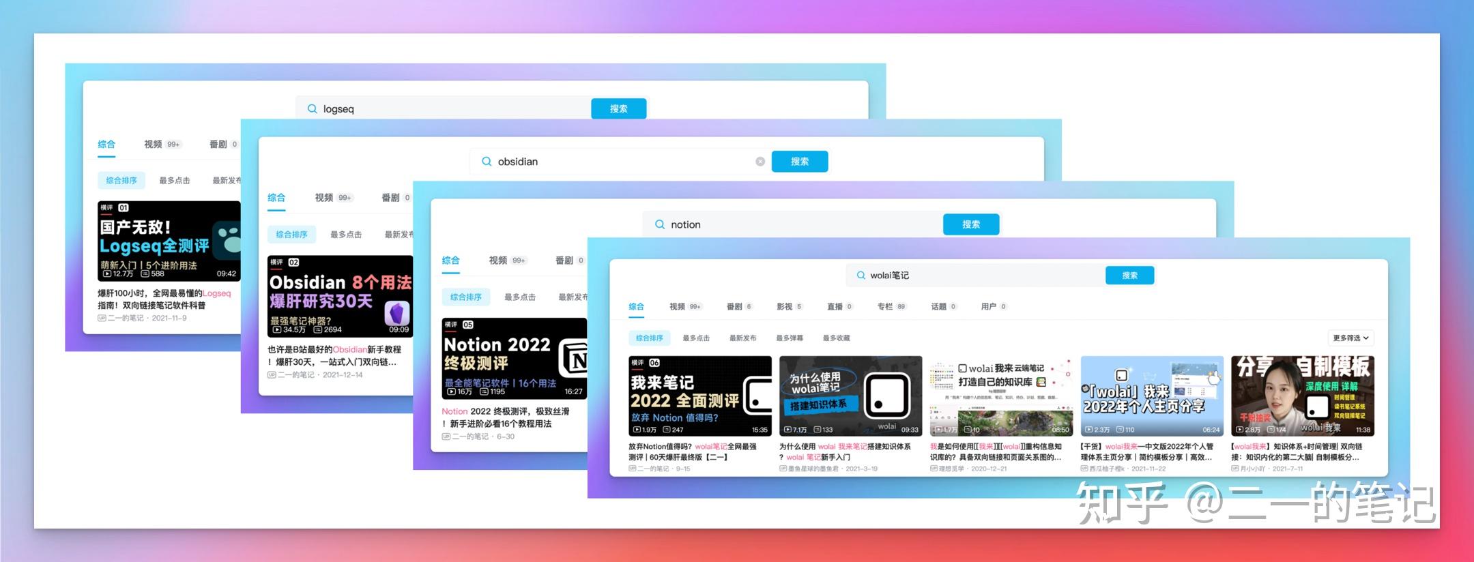This screenshot has width=1474, height=562.
Task: Open 视频 99+ tab in the wolai笔记 window
Action: click(686, 307)
